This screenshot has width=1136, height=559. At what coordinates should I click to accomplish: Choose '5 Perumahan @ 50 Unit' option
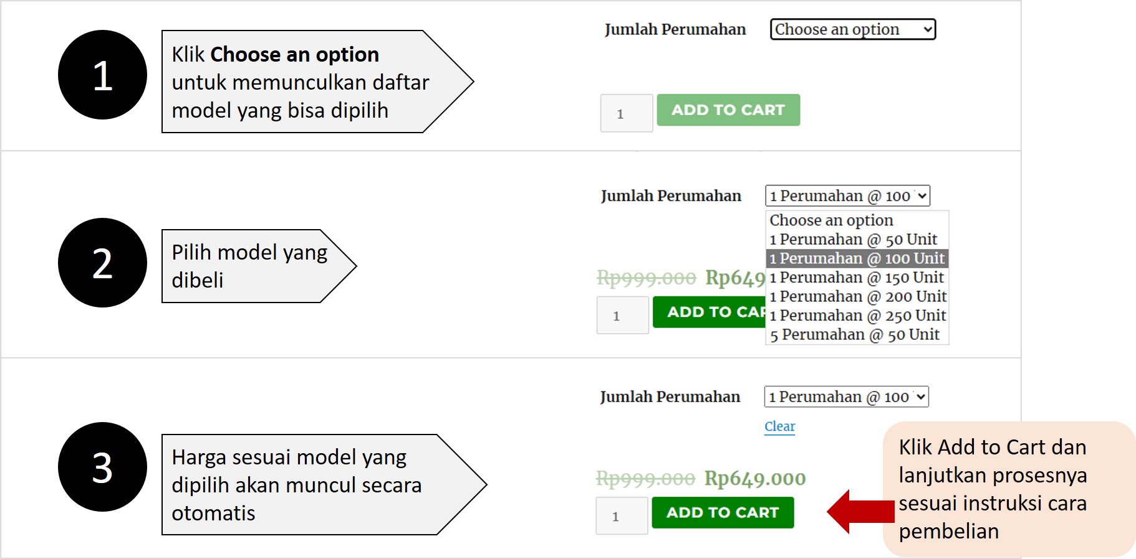[854, 335]
